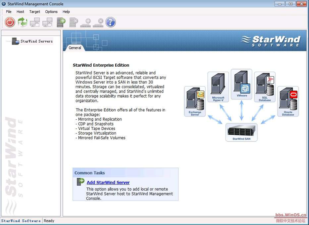Click the StarWind Servers tree node icon
309x225 pixels.
[x=15, y=41]
